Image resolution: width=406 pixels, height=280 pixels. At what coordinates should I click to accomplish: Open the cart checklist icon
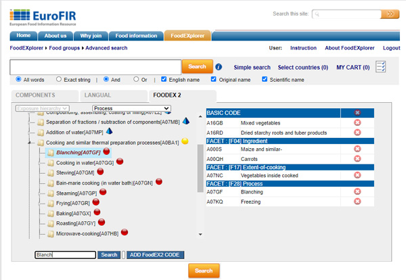click(x=381, y=66)
